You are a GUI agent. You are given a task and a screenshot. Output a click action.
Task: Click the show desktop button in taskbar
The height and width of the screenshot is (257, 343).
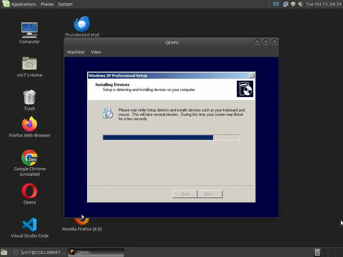click(4, 252)
